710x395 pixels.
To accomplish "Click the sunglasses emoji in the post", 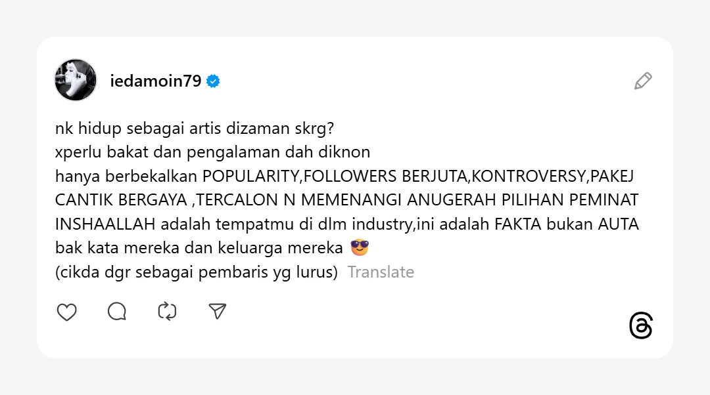I will point(360,248).
